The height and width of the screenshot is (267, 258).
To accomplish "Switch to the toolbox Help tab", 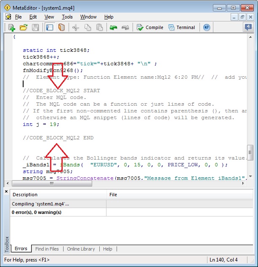I will 108,249.
